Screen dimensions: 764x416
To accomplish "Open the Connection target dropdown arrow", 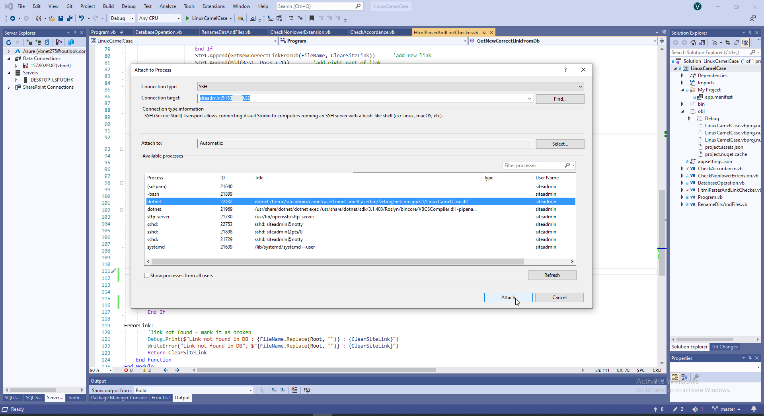I will pos(530,98).
